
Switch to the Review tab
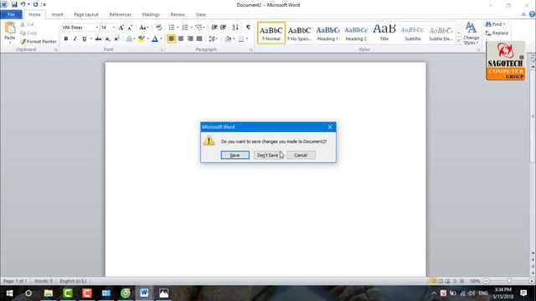(178, 15)
